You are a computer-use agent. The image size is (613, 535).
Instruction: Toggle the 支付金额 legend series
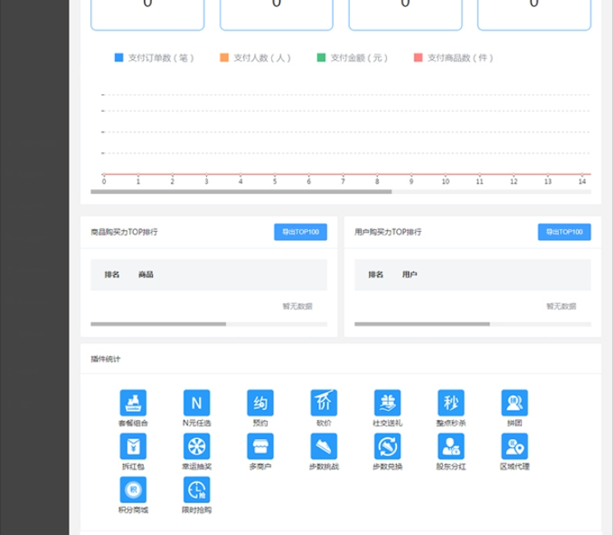pos(352,58)
